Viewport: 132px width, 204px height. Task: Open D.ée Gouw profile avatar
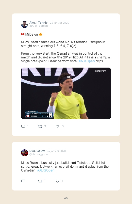[x=25, y=153]
